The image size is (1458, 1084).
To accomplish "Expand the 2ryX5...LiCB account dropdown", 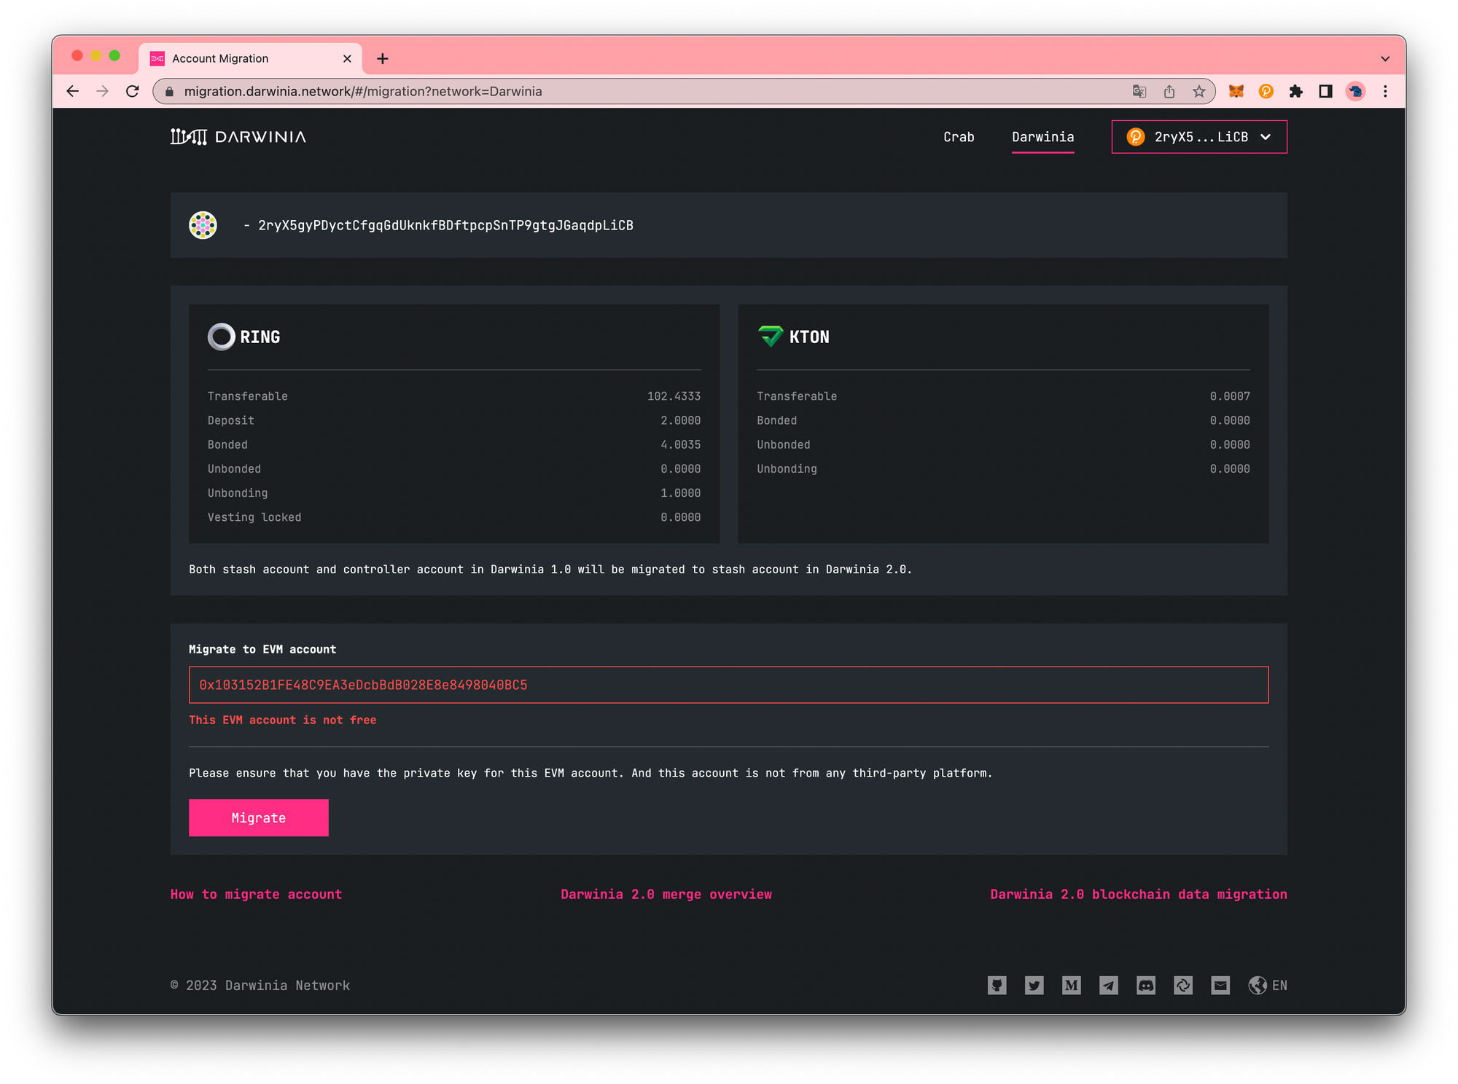I will [1198, 137].
